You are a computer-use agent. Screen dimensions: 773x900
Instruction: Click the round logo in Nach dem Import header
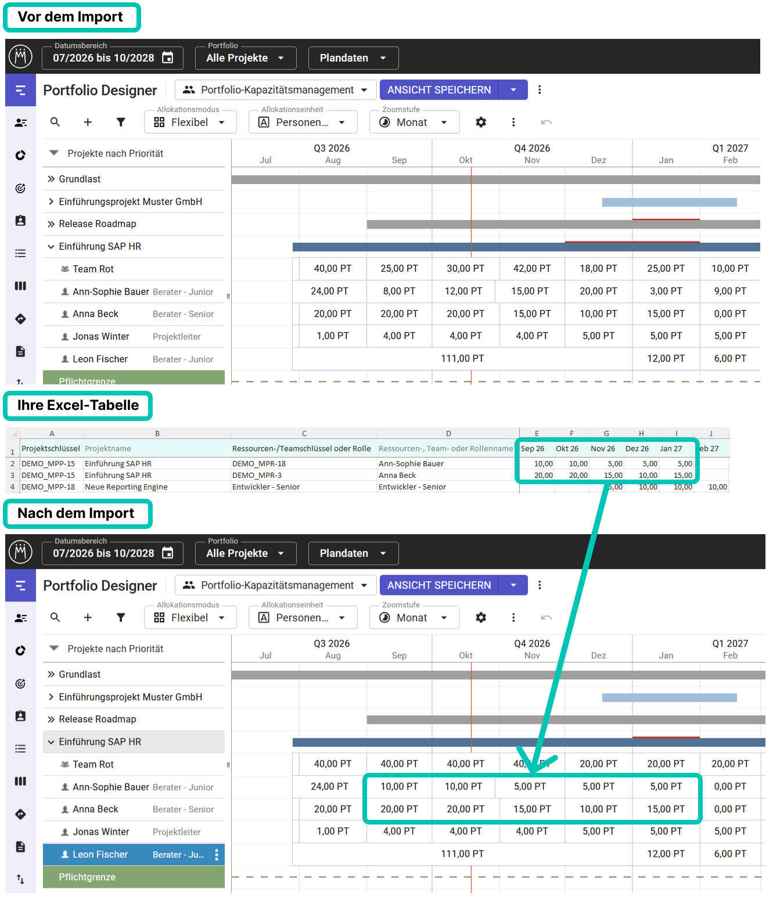coord(21,552)
